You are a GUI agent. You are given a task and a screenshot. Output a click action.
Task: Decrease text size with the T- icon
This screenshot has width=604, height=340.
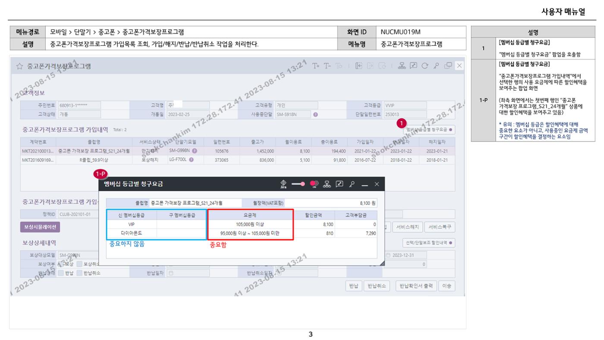coord(327,66)
